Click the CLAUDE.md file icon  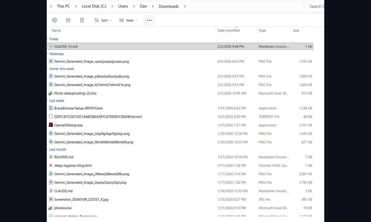(x=51, y=191)
